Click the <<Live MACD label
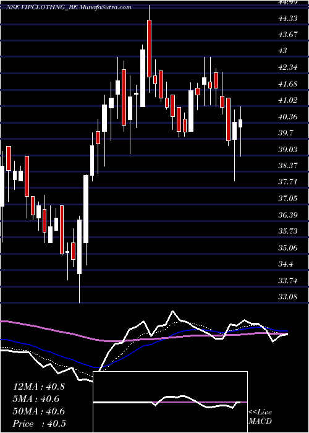Viewport: 309px width, 433px height. [x=260, y=417]
